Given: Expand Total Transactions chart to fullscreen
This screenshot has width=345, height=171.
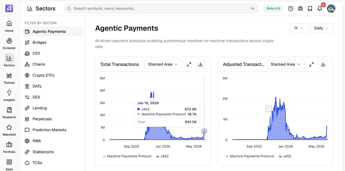Looking at the screenshot, I should 189,64.
